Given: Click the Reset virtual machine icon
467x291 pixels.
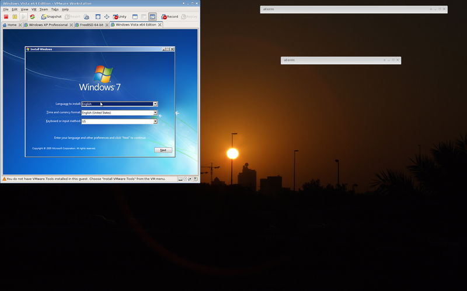Looking at the screenshot, I should tap(32, 17).
